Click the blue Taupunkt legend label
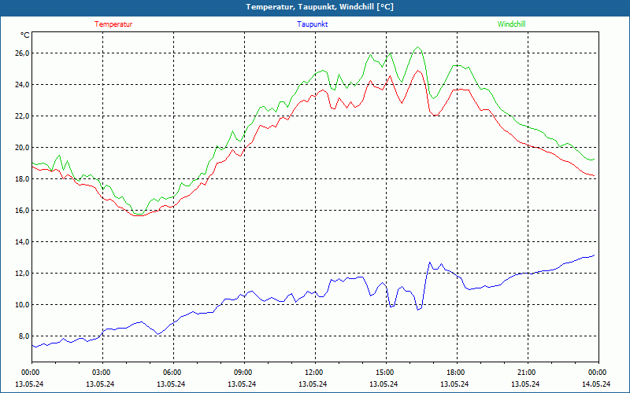 click(313, 24)
